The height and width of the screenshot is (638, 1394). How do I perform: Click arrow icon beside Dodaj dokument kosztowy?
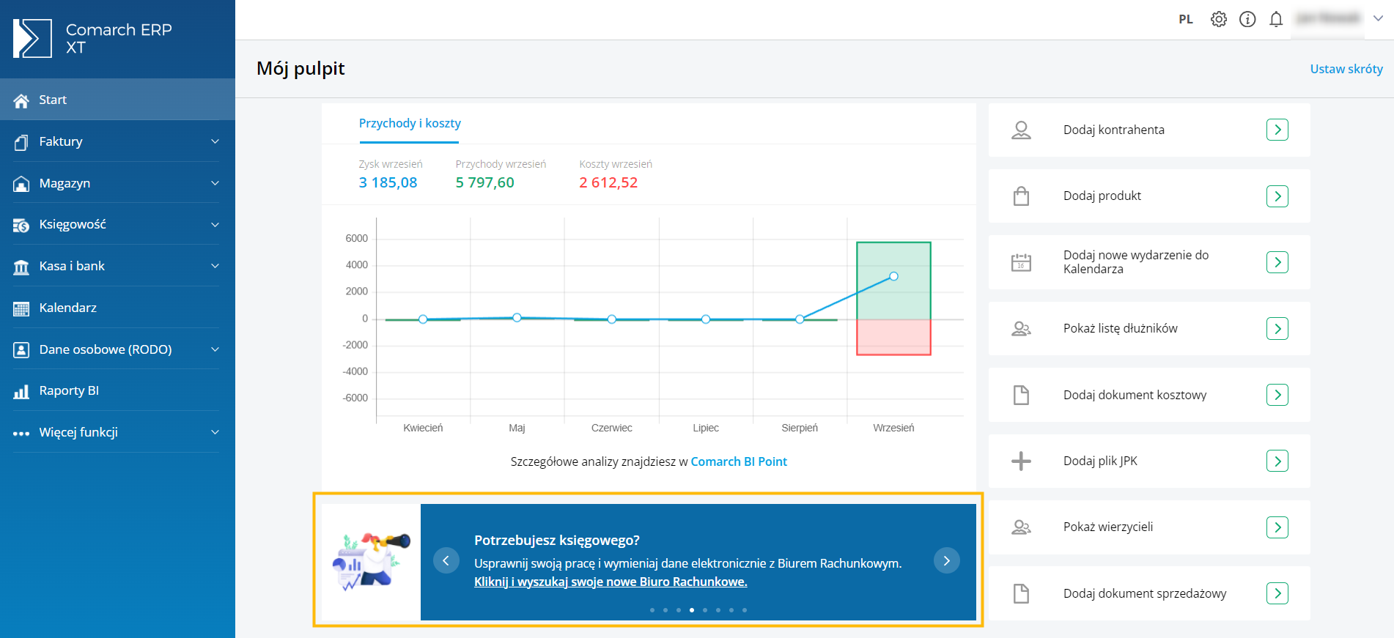(x=1277, y=395)
